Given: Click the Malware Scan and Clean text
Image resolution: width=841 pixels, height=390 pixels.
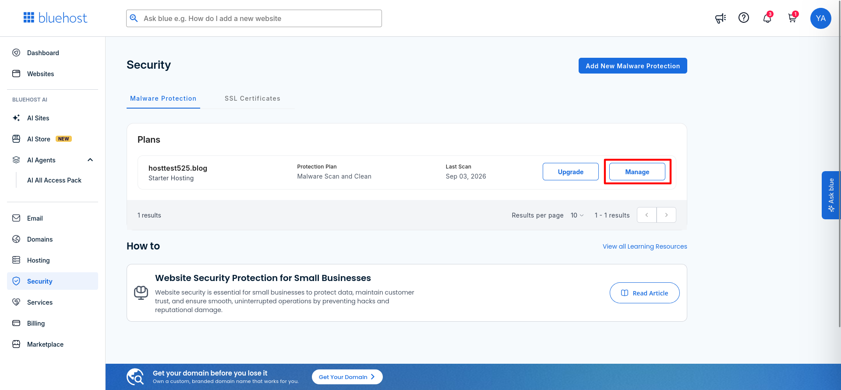Looking at the screenshot, I should click(x=334, y=176).
